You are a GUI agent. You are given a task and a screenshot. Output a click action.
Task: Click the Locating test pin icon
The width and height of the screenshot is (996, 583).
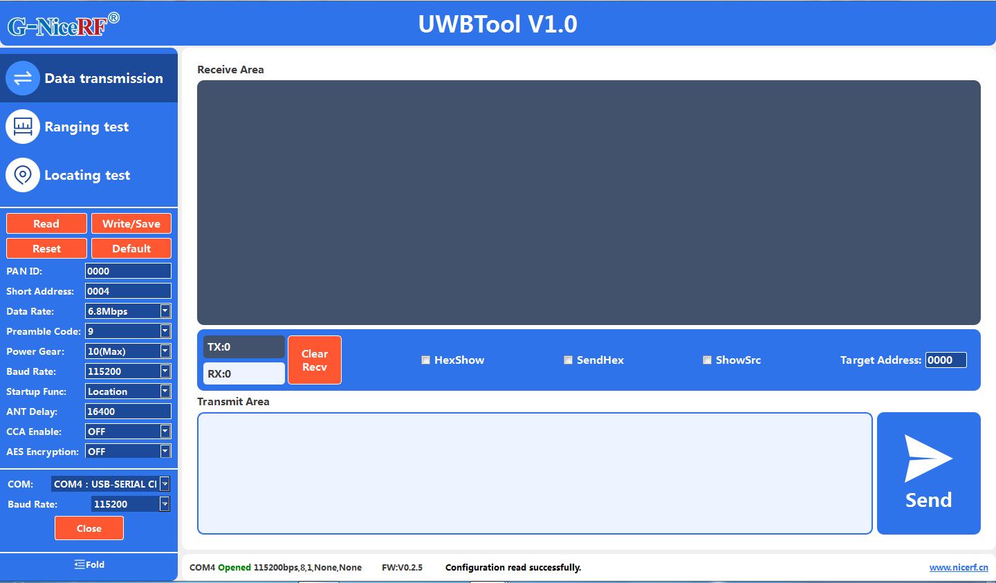23,175
